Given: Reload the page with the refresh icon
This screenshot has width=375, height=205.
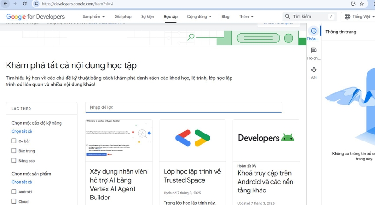Looking at the screenshot, I should [x=25, y=4].
